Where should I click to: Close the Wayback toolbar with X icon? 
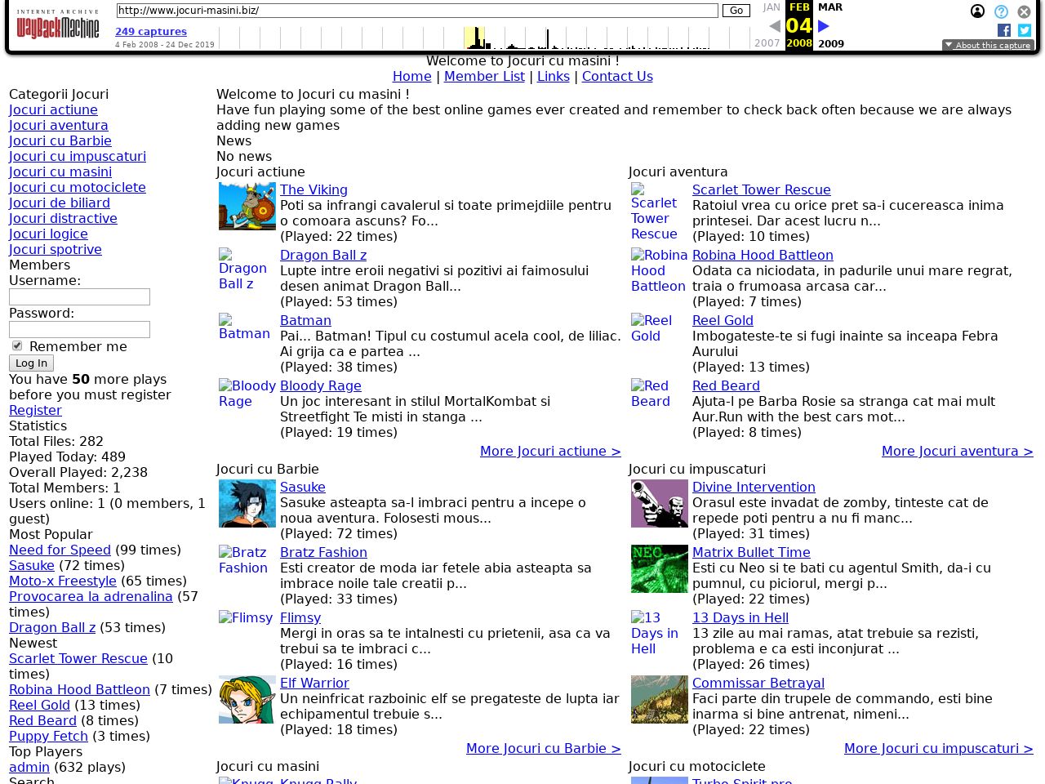pos(1024,12)
